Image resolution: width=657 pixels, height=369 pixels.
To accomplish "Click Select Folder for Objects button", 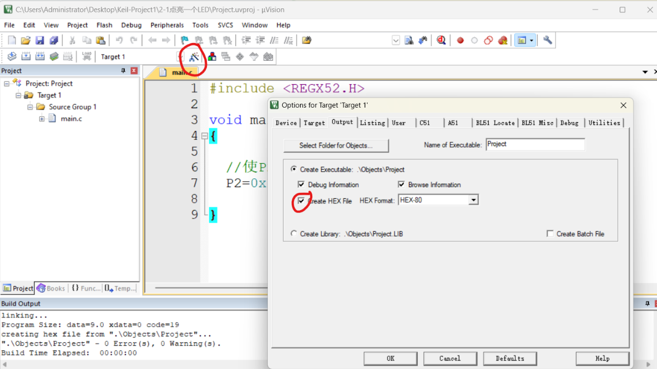I will click(336, 145).
